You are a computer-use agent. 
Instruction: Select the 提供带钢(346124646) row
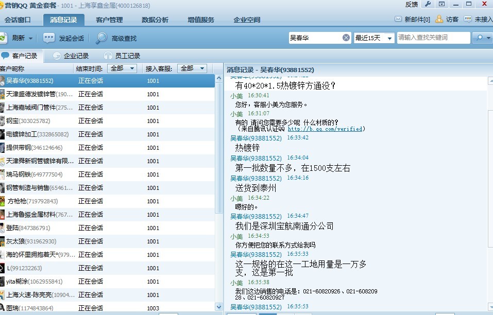107,148
